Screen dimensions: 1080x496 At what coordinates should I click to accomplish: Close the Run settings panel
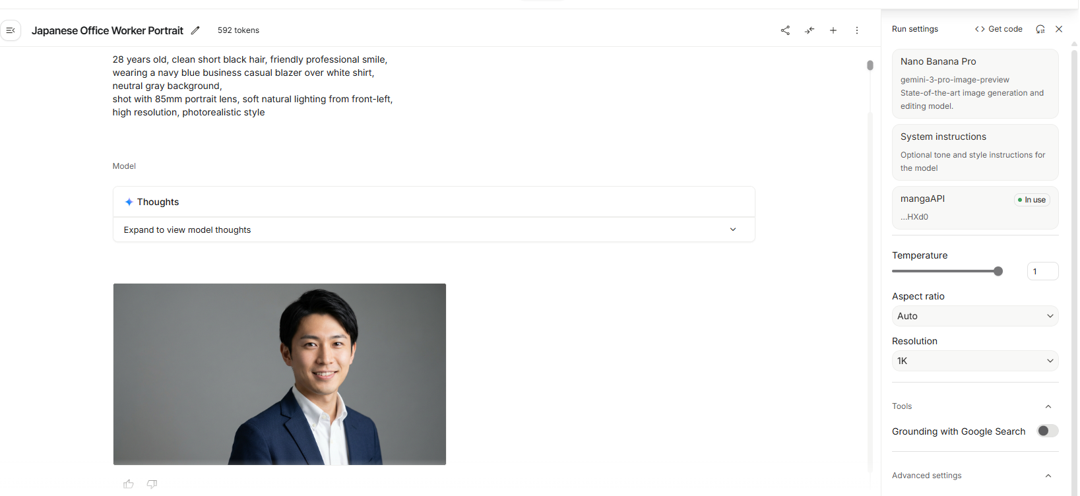[1059, 29]
